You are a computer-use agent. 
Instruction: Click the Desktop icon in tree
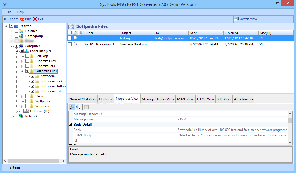pyautogui.click(x=16, y=26)
